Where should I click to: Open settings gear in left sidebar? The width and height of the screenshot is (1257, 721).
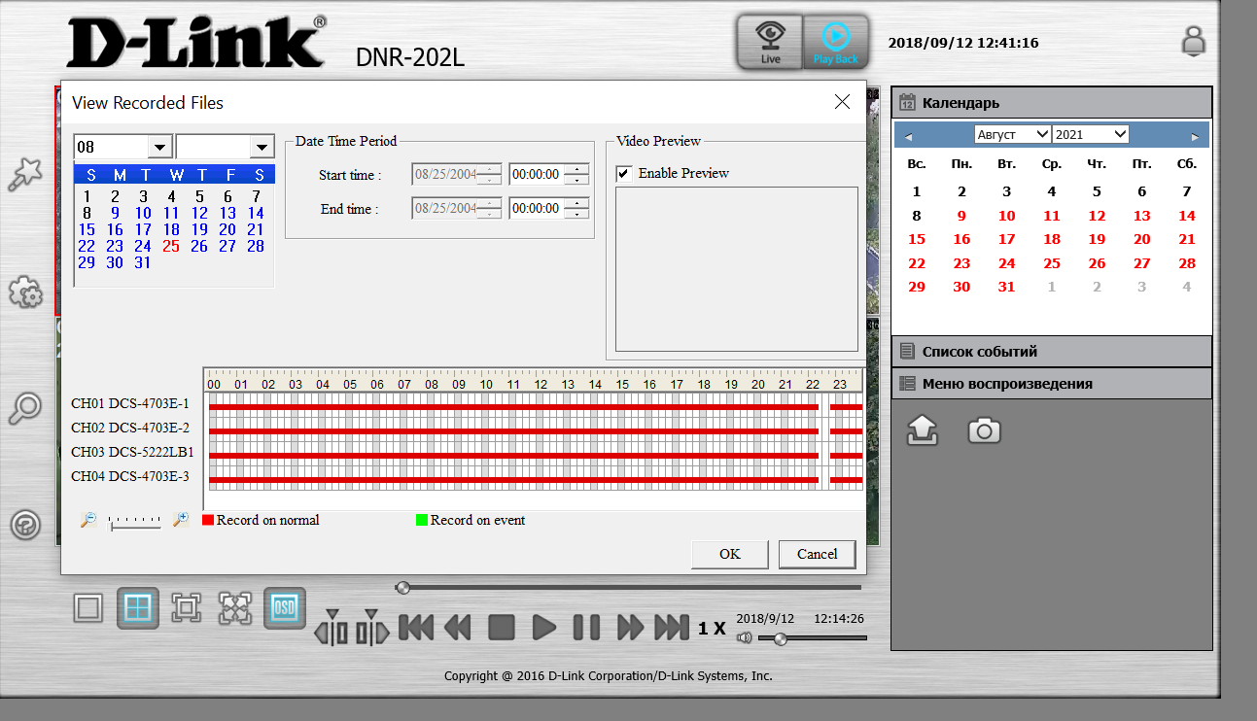[x=25, y=292]
